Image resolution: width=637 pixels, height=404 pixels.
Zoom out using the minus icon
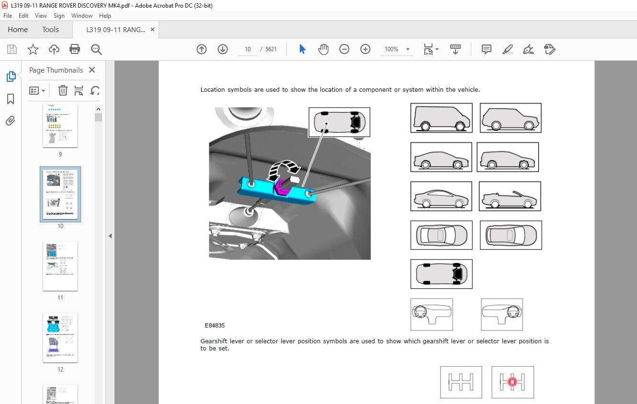coord(344,49)
